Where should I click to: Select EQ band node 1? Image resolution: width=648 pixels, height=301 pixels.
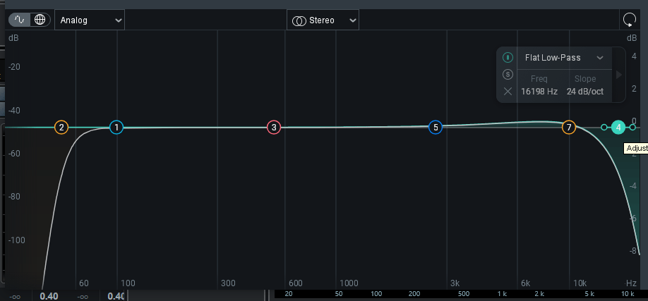[x=116, y=128]
